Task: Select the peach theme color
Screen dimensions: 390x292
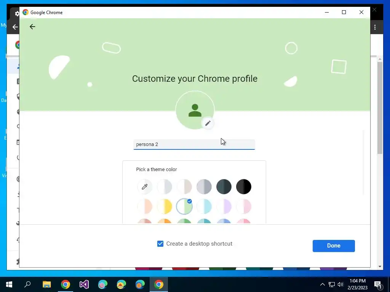Action: coord(144,206)
